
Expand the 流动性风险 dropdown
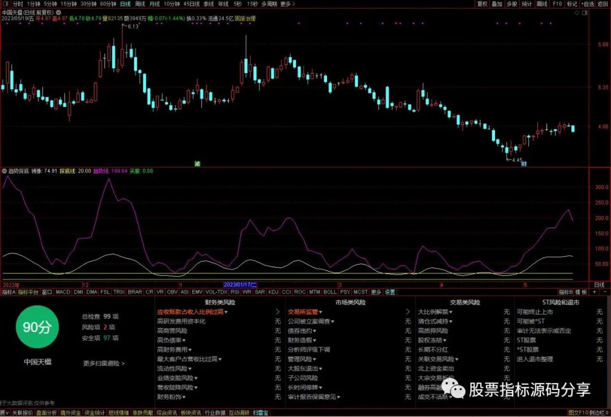(x=174, y=369)
